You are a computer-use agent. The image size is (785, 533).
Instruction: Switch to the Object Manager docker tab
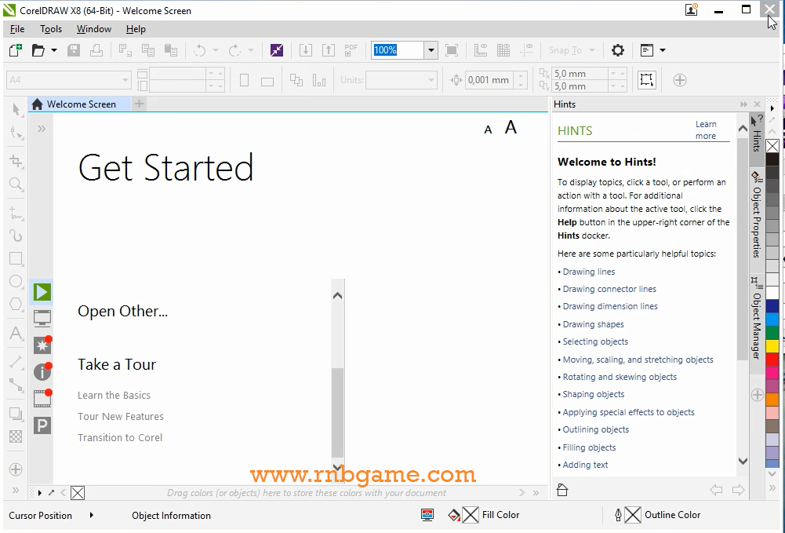click(x=757, y=318)
